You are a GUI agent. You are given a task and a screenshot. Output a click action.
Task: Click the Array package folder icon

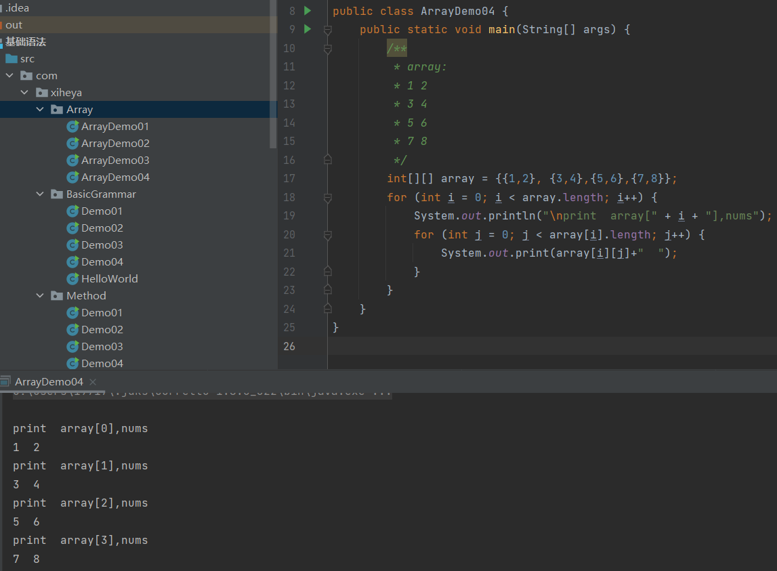tap(57, 110)
